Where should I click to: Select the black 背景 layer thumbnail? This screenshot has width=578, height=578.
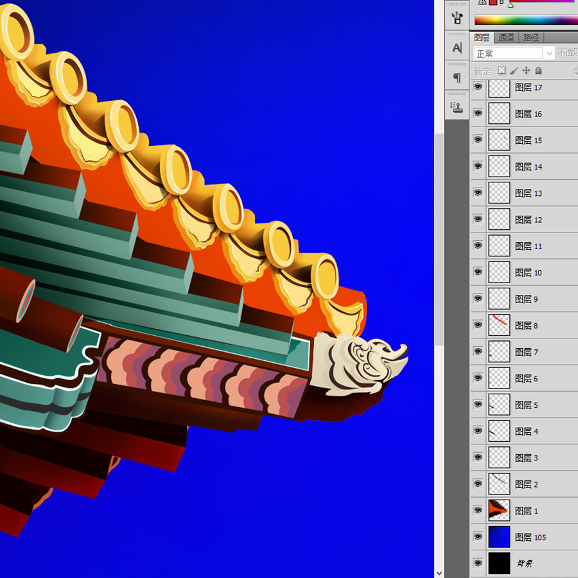[499, 563]
